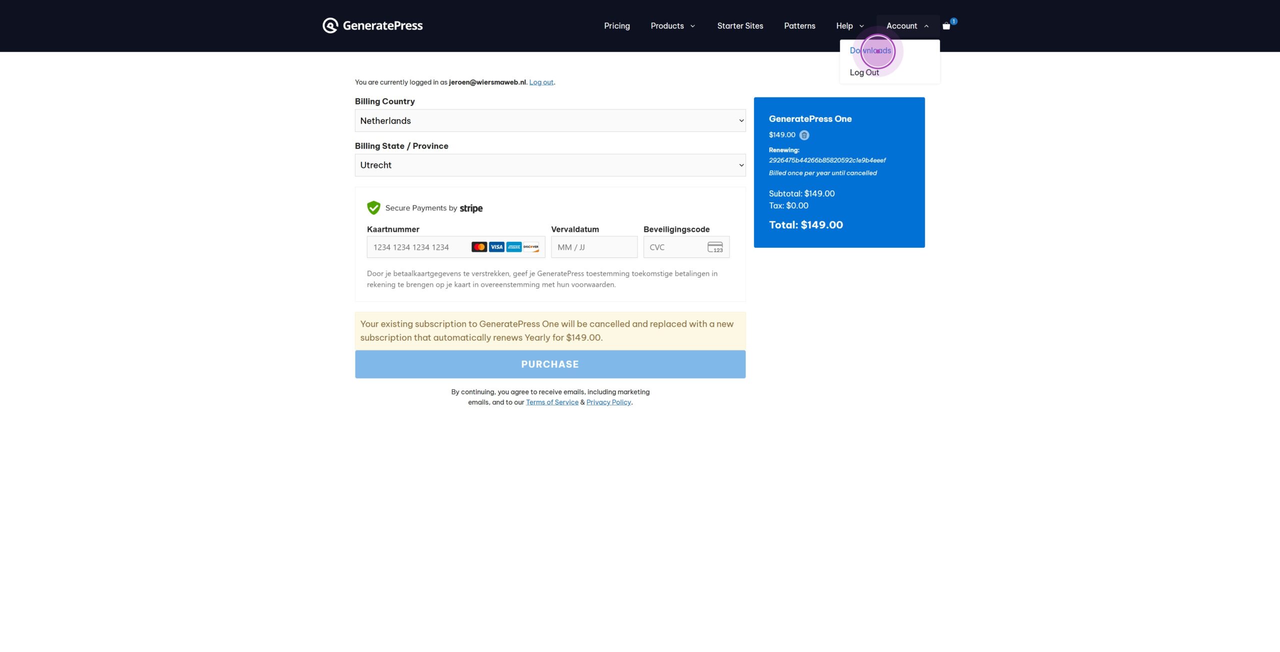Click the Visa card brand icon
The height and width of the screenshot is (652, 1280).
[x=496, y=247]
